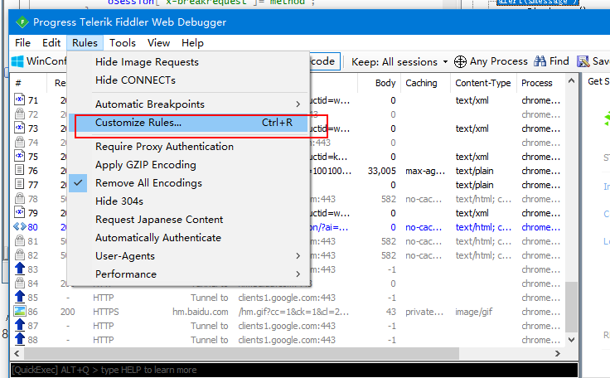Viewport: 610px width, 378px height.
Task: Sort sessions by Content-Type column header
Action: click(x=483, y=83)
